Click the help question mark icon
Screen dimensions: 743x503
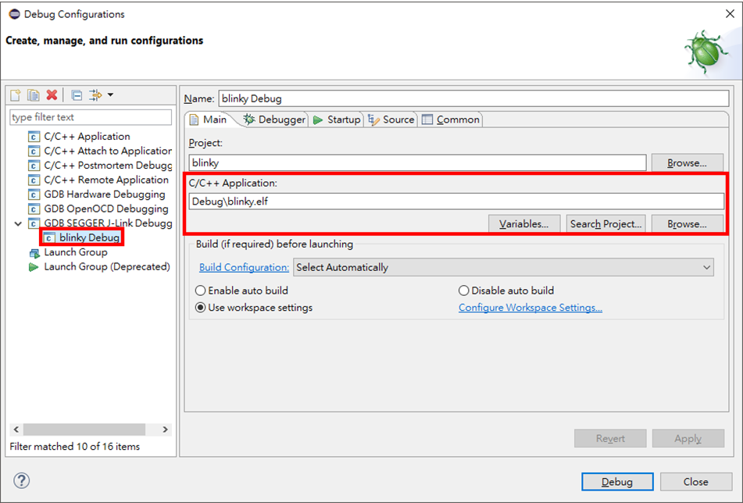click(x=22, y=480)
